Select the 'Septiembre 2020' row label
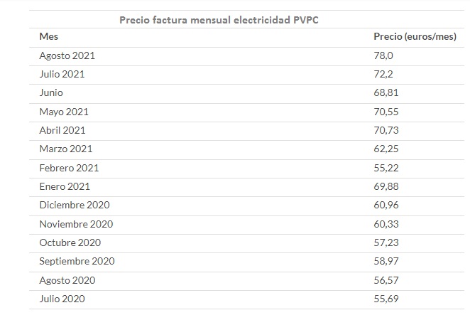 (x=77, y=261)
